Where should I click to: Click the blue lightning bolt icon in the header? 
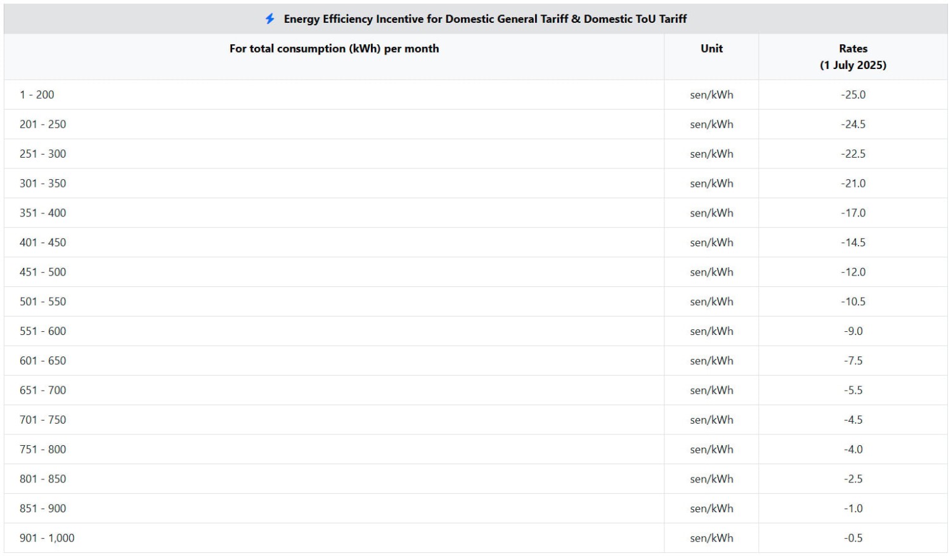tap(271, 18)
